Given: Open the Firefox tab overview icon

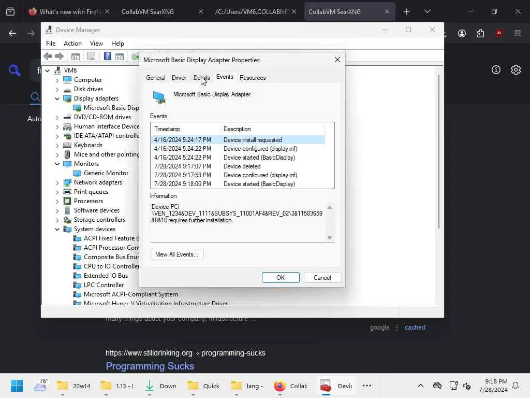Looking at the screenshot, I should 10,11.
